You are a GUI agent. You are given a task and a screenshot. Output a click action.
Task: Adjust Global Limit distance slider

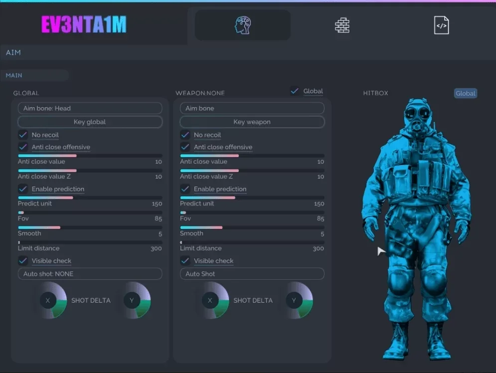pyautogui.click(x=90, y=242)
